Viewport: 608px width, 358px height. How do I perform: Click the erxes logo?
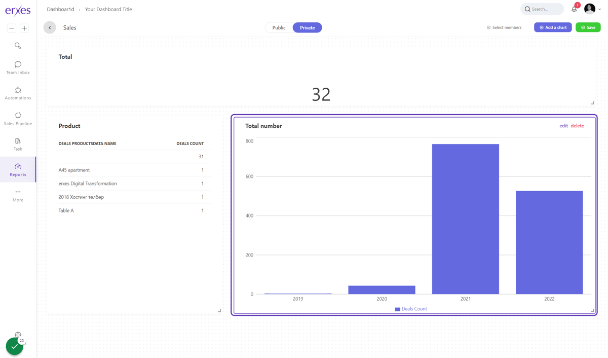(18, 10)
